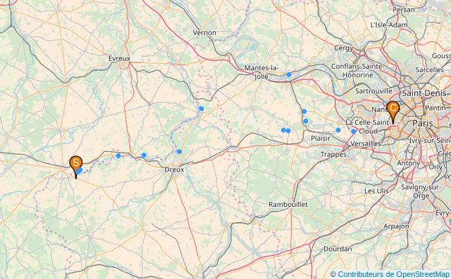Screen dimensions: 451x279
Task: Select the left dot of the pair west of Plaisir
Action: click(283, 130)
